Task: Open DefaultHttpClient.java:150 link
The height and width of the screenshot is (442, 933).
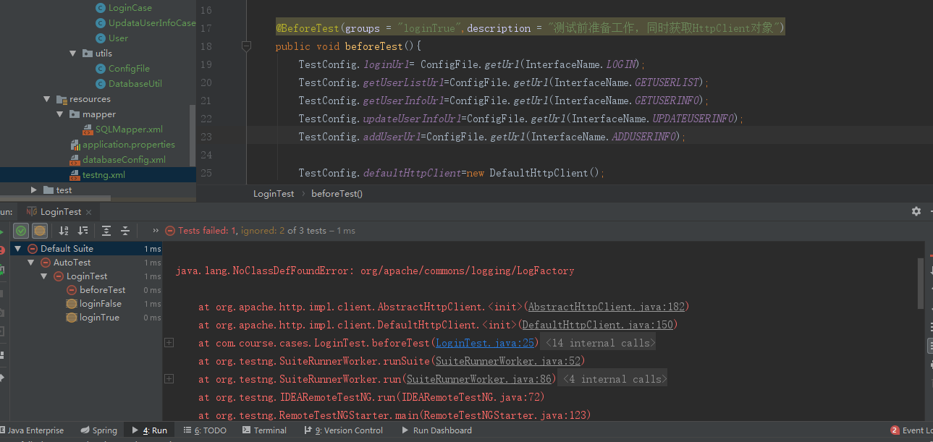Action: (x=597, y=325)
